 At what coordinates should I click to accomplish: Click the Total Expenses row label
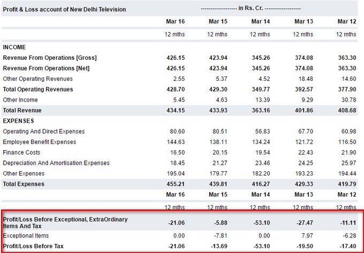point(24,184)
